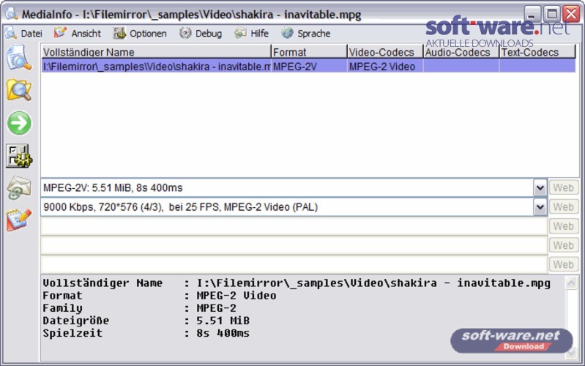Select the shakira - inavitable file row
Viewport: 585px width, 366px height.
coord(308,66)
